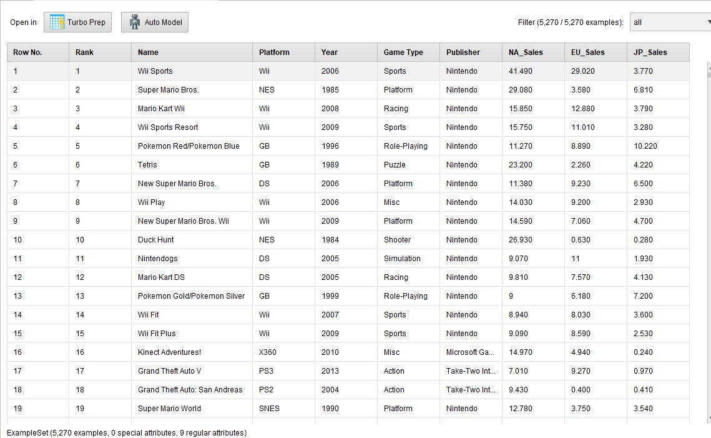Click the Shooter game type cell
This screenshot has height=438, width=711.
(408, 240)
